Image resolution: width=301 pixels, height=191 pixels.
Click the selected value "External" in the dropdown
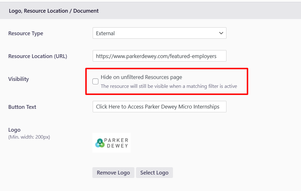pyautogui.click(x=105, y=33)
